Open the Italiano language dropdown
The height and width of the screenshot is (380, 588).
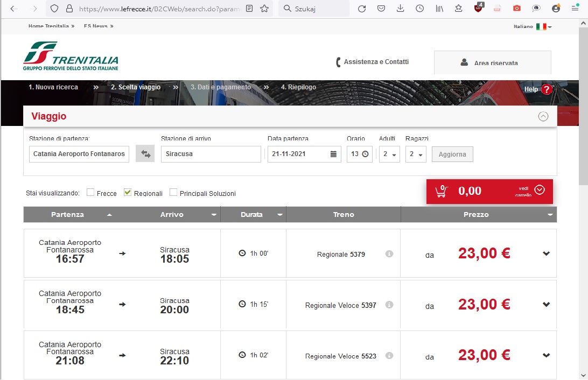coord(533,26)
